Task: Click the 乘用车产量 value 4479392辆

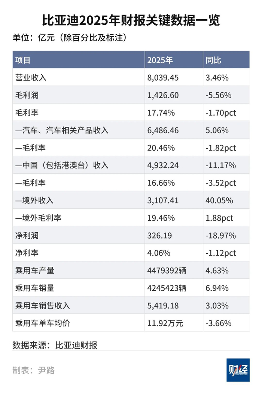Action: [x=166, y=271]
